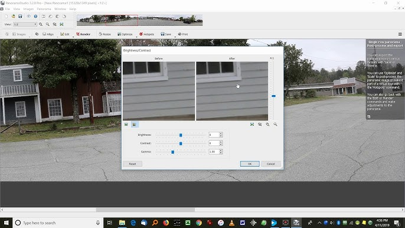The image size is (405, 228).
Task: Decrease Contrast with spinner down arrow
Action: coord(221,144)
